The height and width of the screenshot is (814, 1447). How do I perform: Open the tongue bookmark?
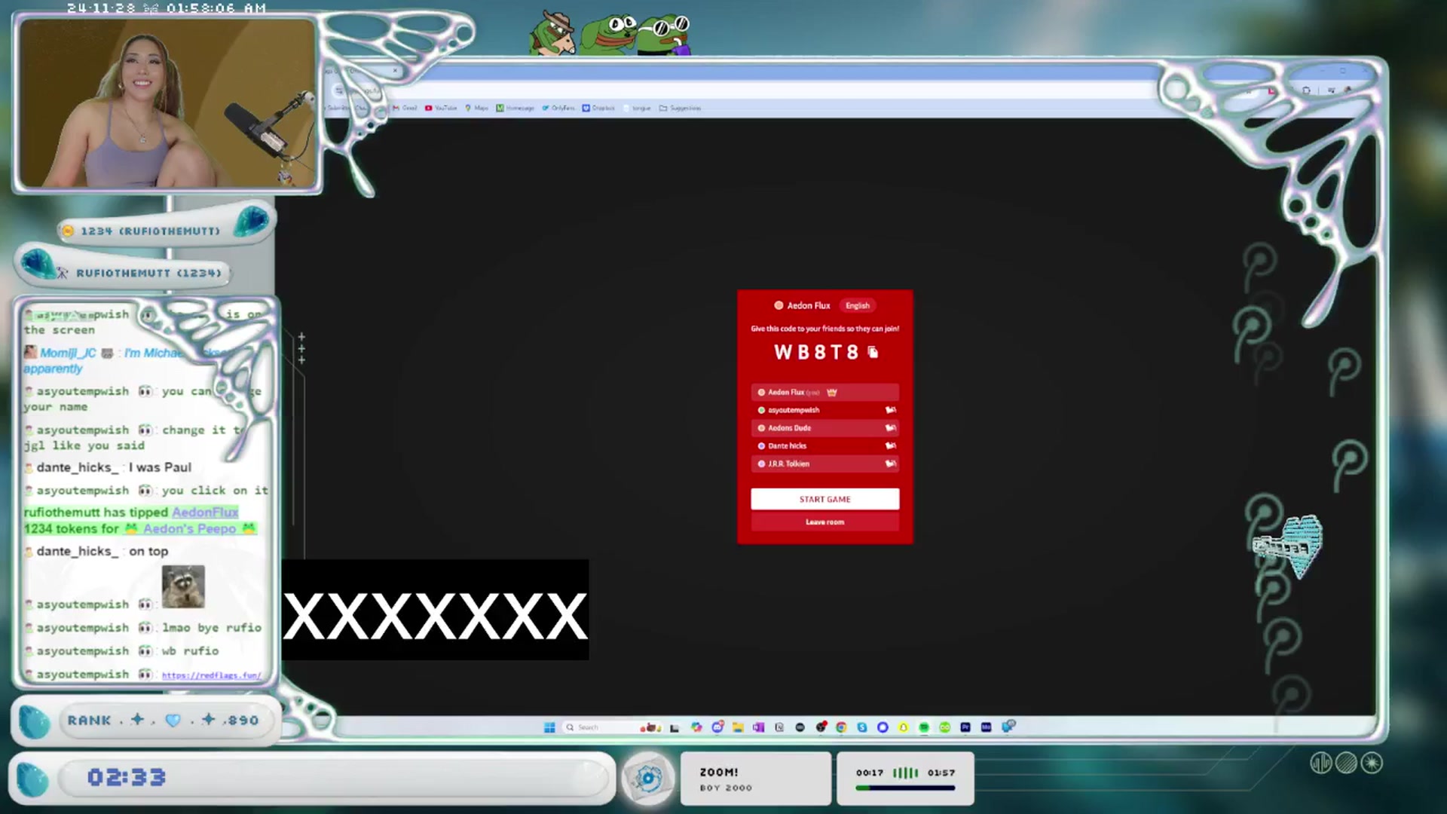[637, 108]
